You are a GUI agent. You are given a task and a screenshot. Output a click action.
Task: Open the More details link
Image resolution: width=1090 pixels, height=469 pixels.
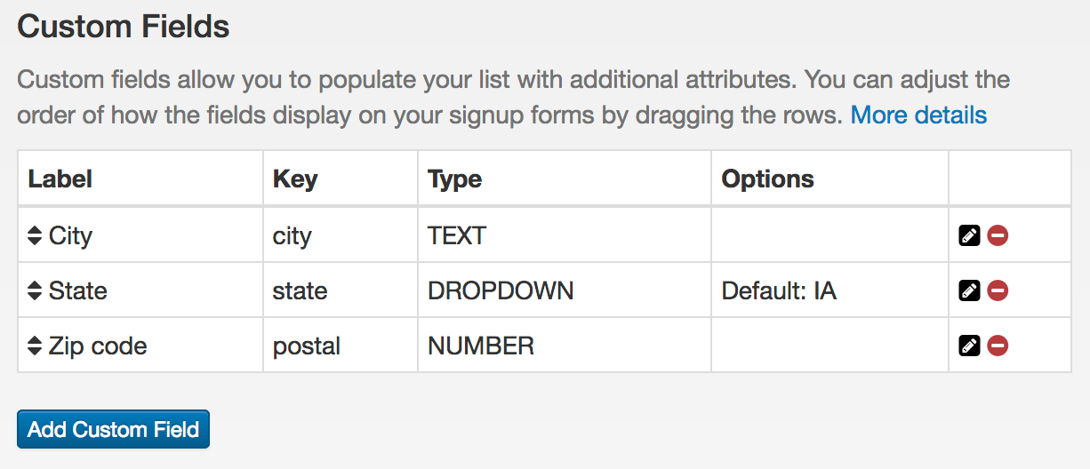918,115
